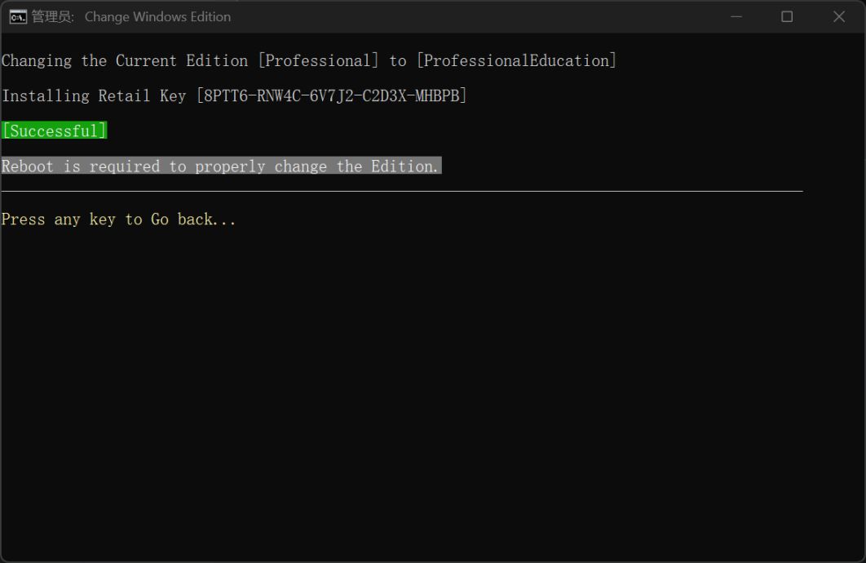Click the empty black console area
The image size is (866, 563).
point(432,392)
